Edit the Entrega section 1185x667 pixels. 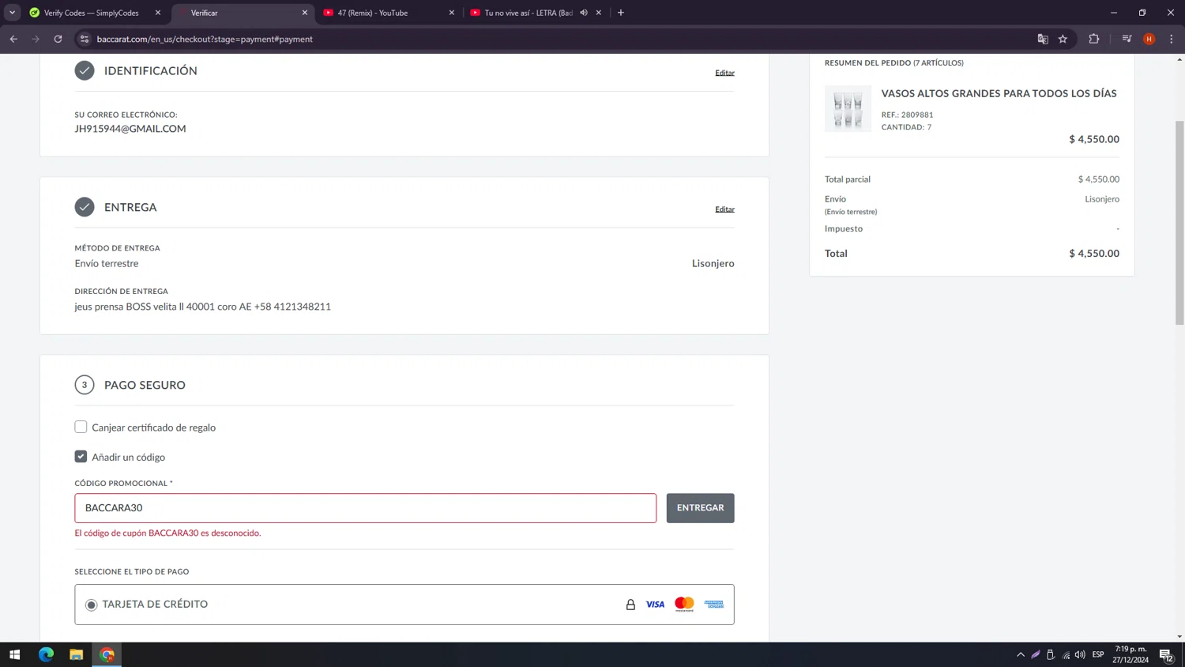[724, 209]
